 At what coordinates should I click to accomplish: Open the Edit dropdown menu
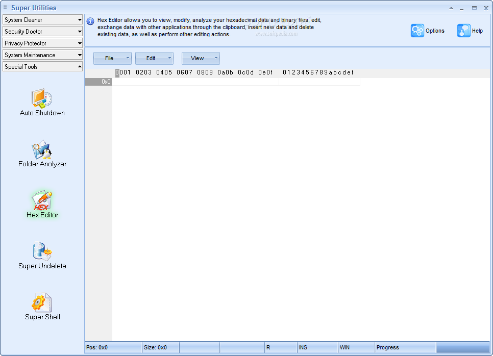[x=154, y=58]
